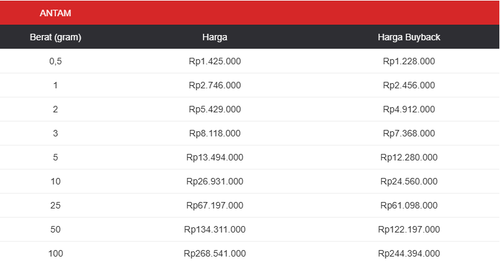
Task: Click buyback price Rp244.394.000
Action: click(x=409, y=253)
